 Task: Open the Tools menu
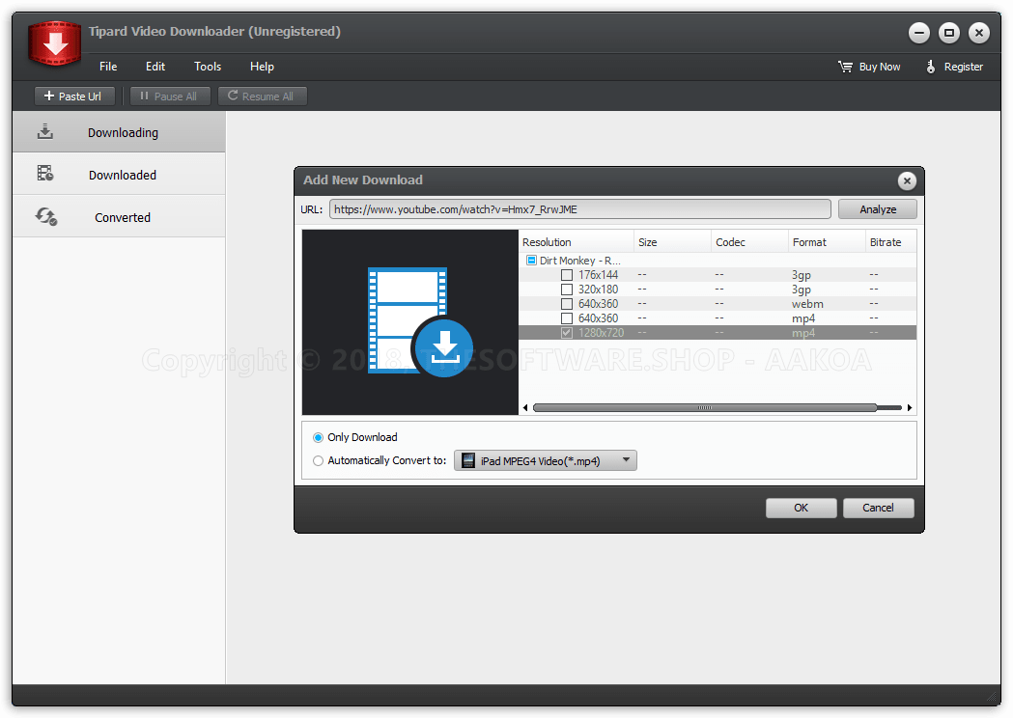tap(207, 66)
